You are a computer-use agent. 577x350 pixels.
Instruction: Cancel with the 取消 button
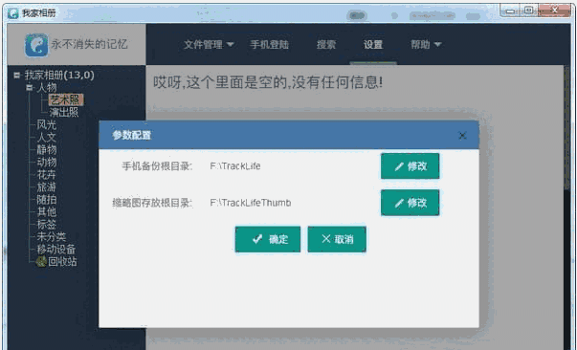point(337,239)
